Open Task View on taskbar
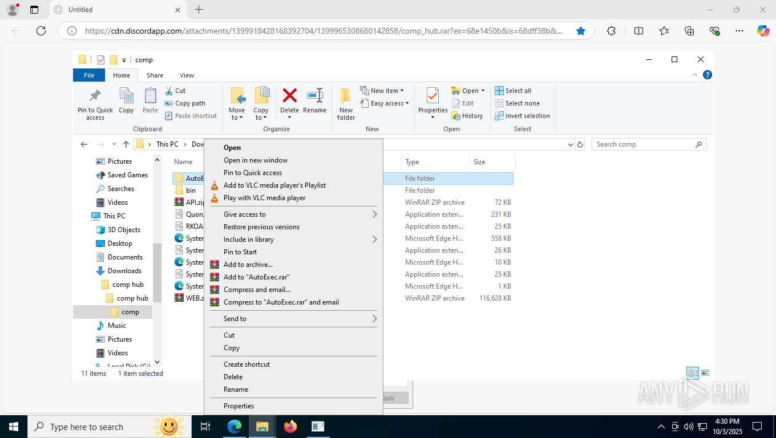This screenshot has height=438, width=776. point(205,427)
